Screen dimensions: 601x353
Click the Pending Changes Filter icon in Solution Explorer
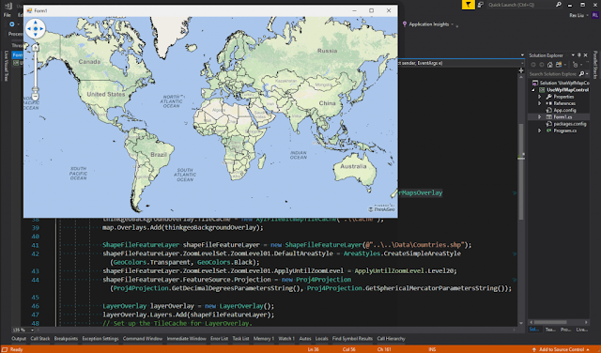tap(576, 65)
